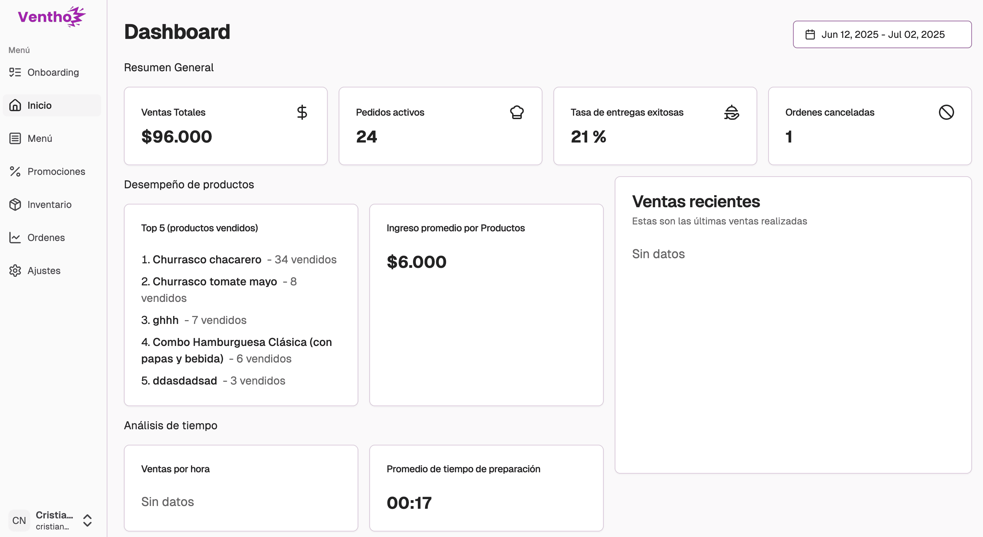Switch to Promociones from the menu

pos(56,171)
